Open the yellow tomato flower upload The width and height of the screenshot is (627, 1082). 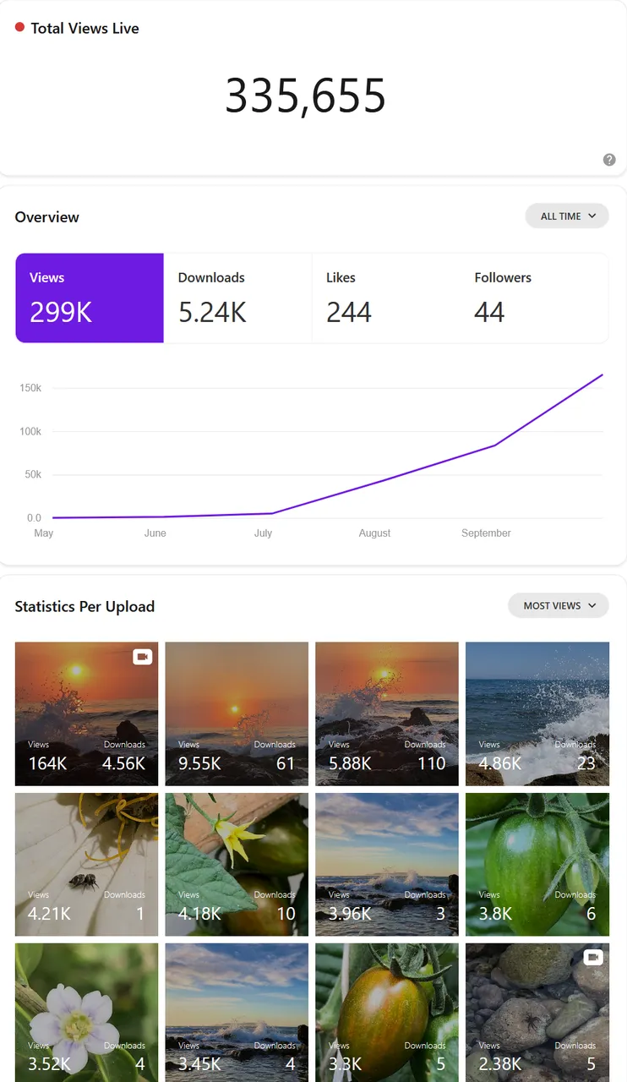coord(237,864)
